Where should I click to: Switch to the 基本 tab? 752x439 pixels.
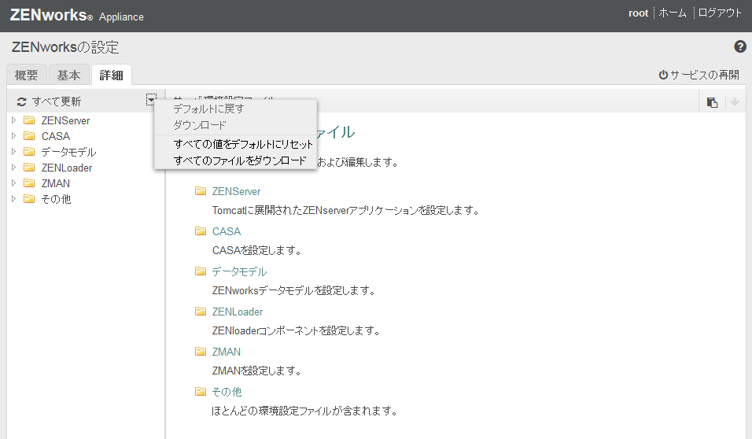69,76
